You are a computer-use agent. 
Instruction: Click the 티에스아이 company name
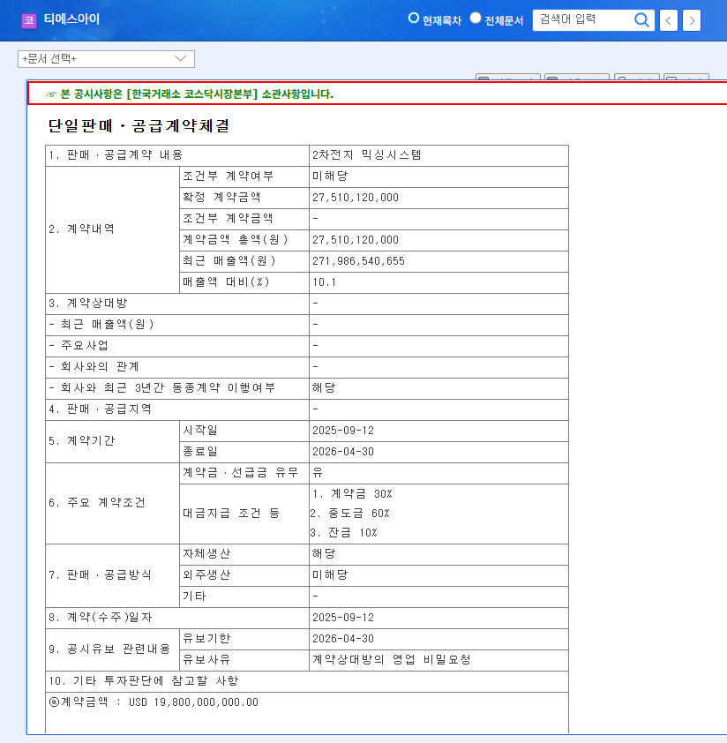(x=71, y=19)
